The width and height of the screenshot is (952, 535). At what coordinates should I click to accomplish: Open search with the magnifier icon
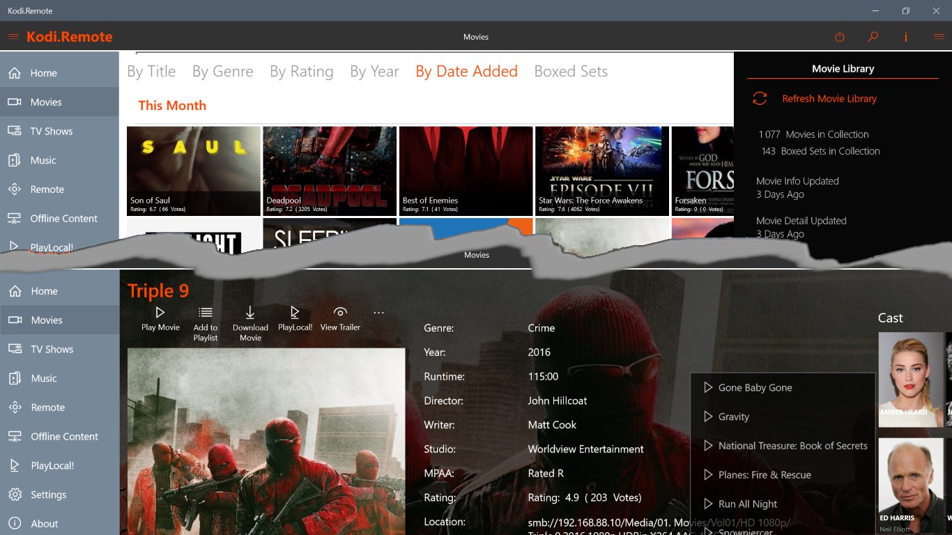pyautogui.click(x=873, y=37)
